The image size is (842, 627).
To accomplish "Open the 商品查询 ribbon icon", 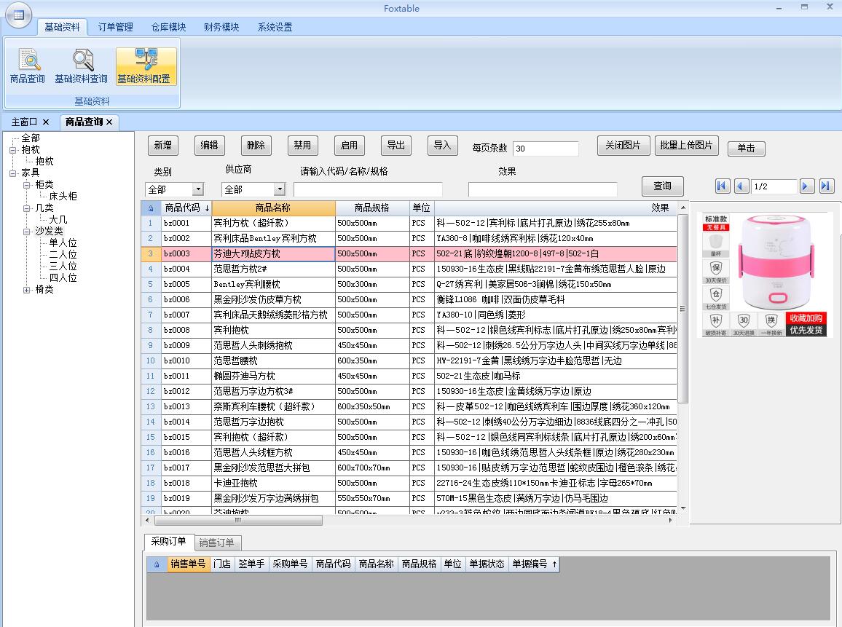I will tap(27, 61).
